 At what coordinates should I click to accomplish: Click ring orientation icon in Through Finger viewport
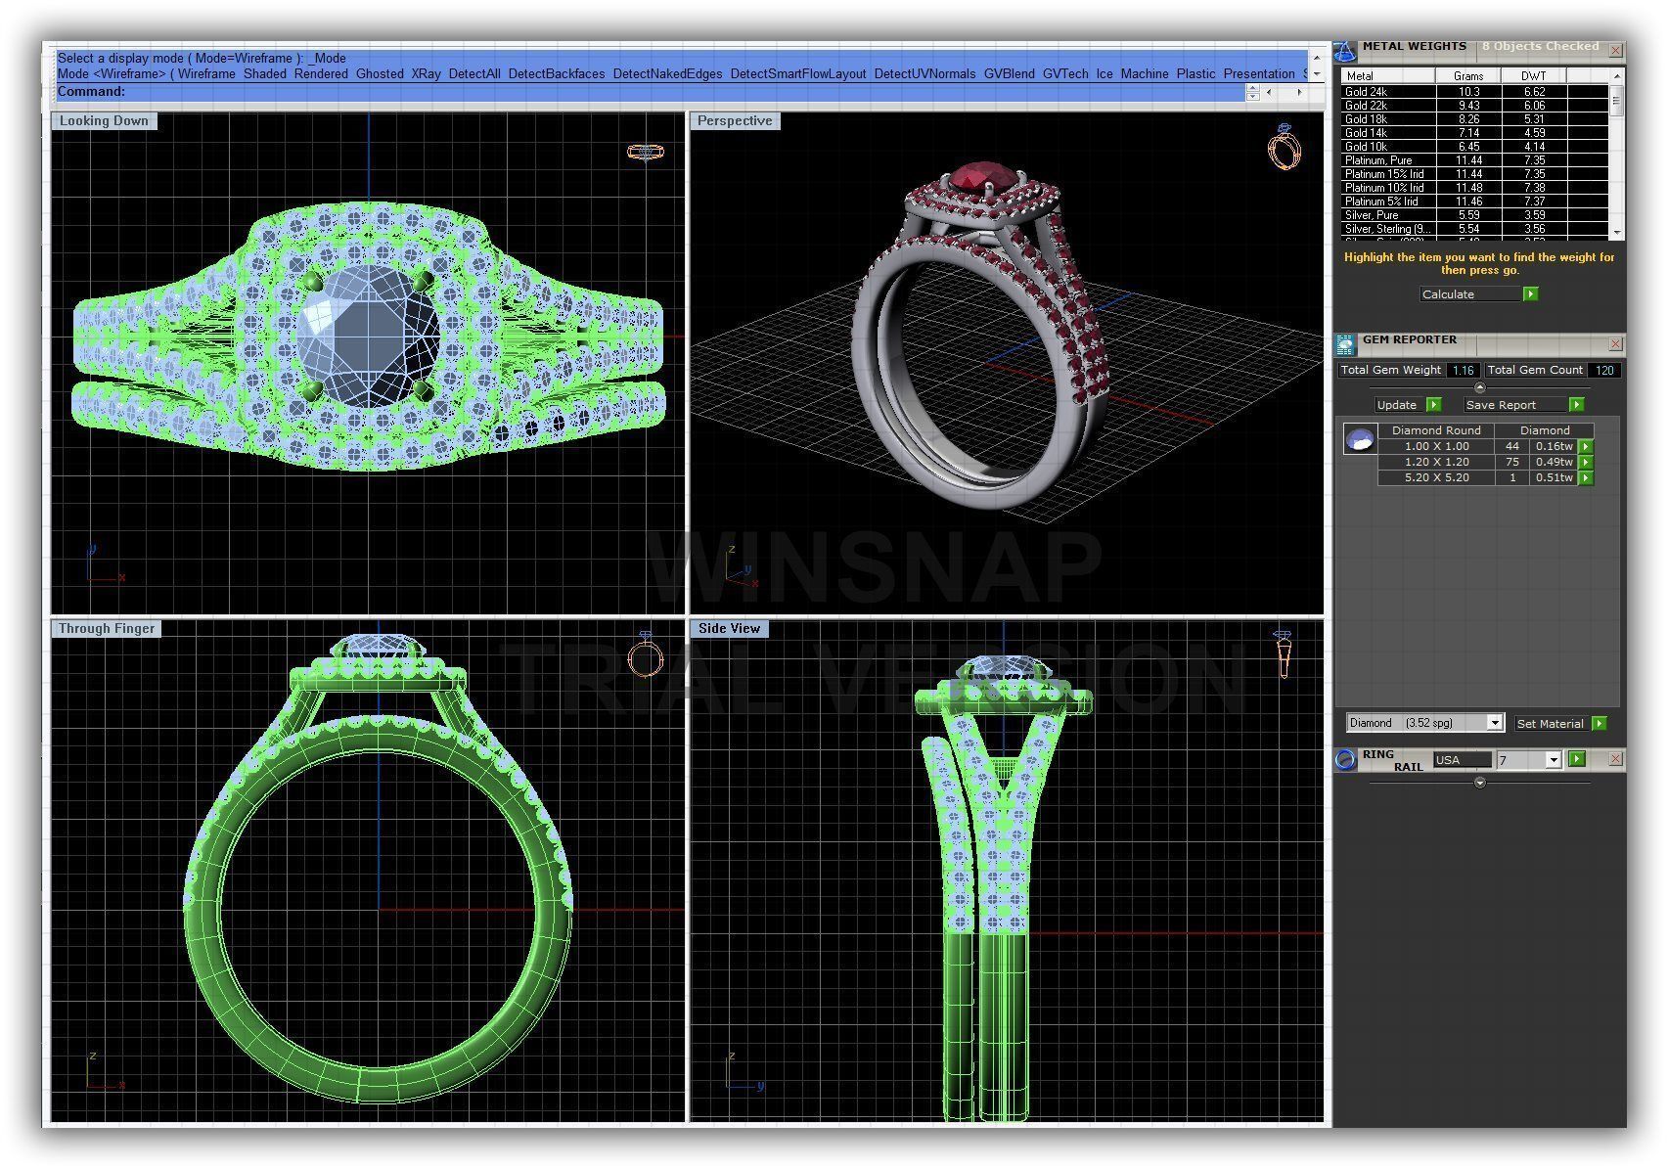(x=645, y=655)
